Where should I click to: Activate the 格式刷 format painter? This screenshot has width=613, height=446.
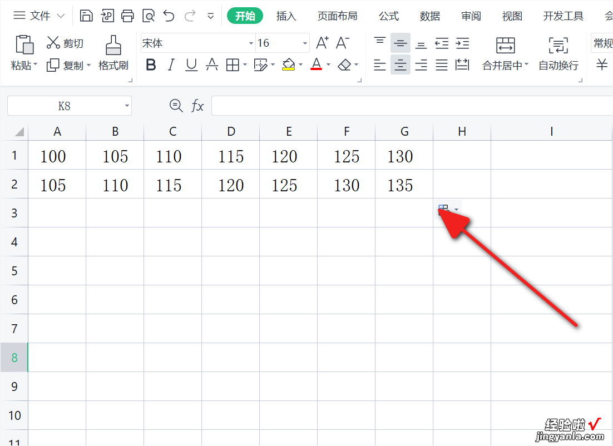(113, 53)
